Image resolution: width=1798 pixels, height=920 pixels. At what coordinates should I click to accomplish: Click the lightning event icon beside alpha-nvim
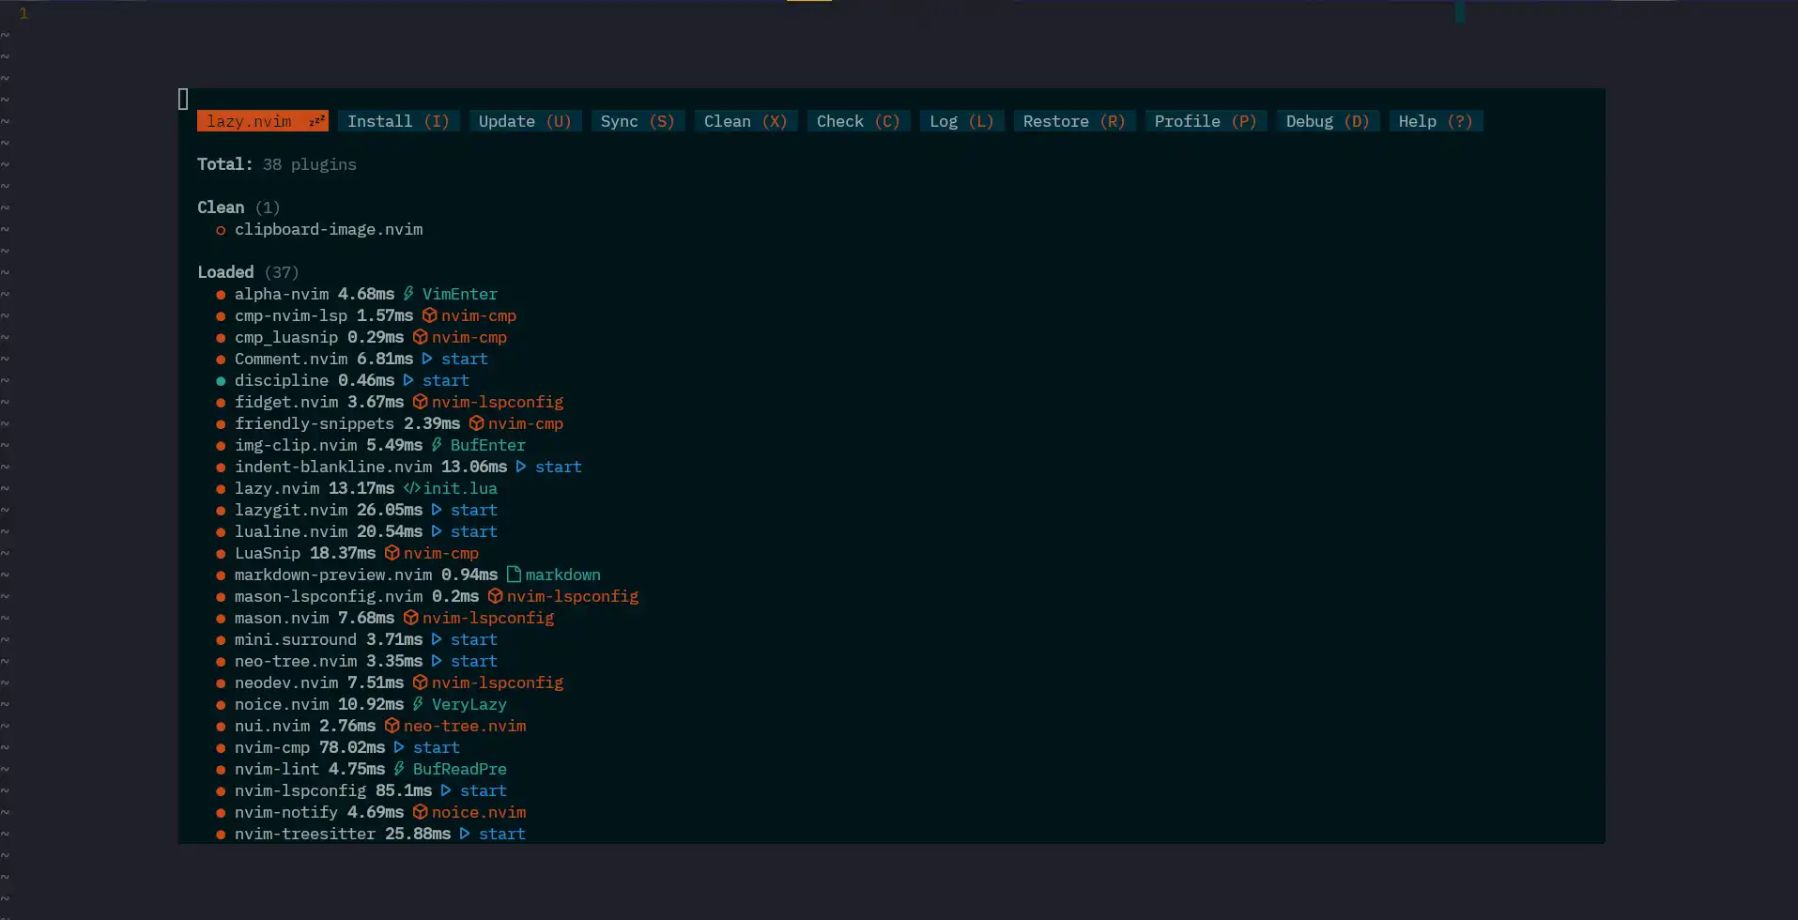[x=408, y=294]
